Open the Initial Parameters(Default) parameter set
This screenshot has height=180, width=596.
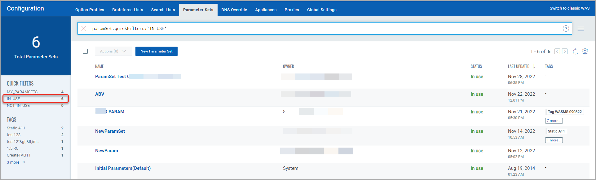pos(123,168)
